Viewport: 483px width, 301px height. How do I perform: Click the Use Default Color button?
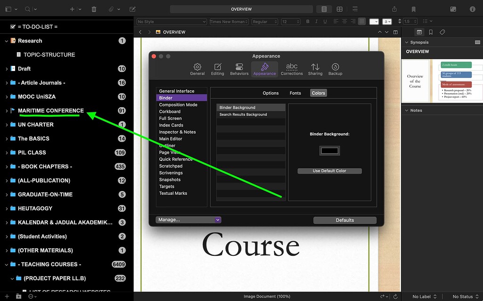329,171
